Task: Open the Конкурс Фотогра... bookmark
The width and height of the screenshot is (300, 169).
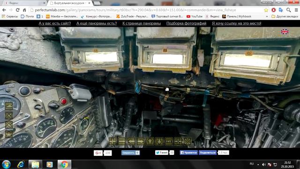Action: pos(96,16)
